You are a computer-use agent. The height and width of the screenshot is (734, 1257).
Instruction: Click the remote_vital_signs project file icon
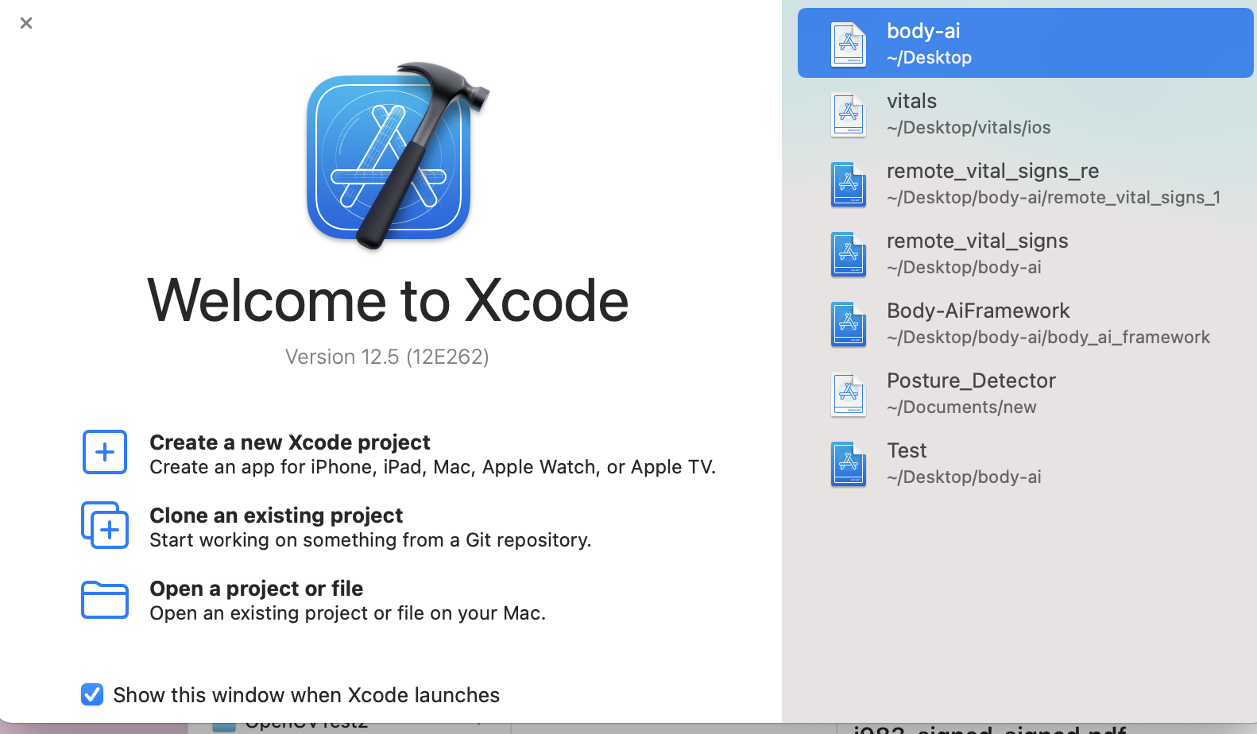849,253
